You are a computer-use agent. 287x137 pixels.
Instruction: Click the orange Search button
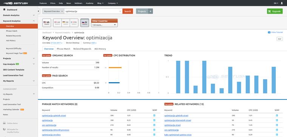point(128,11)
